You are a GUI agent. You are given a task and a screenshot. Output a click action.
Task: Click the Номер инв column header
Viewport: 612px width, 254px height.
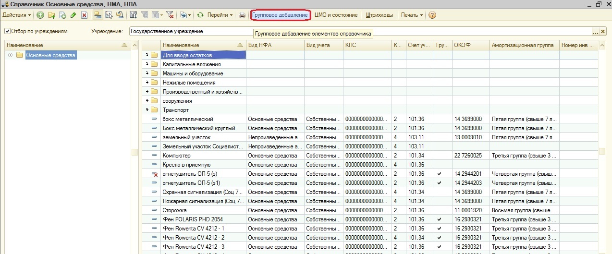pos(578,45)
